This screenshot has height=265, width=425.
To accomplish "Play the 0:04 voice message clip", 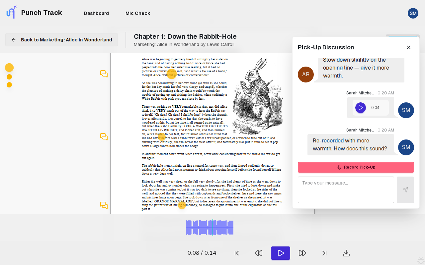I will (x=361, y=108).
